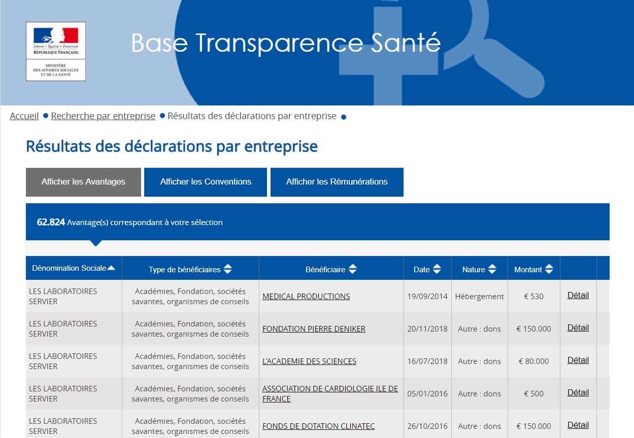Open FONDS DE DOTATION CLINATEC link
The height and width of the screenshot is (438, 634).
click(318, 426)
